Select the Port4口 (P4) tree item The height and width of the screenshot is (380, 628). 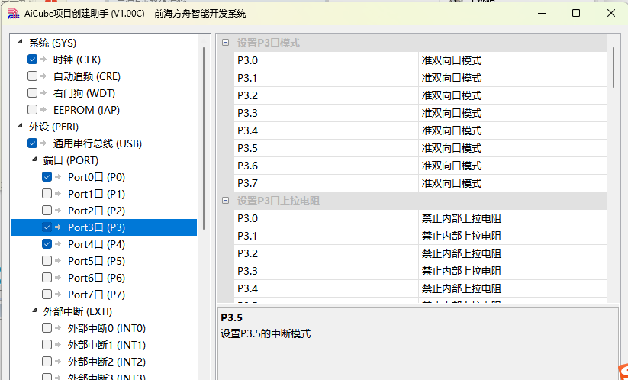click(96, 245)
